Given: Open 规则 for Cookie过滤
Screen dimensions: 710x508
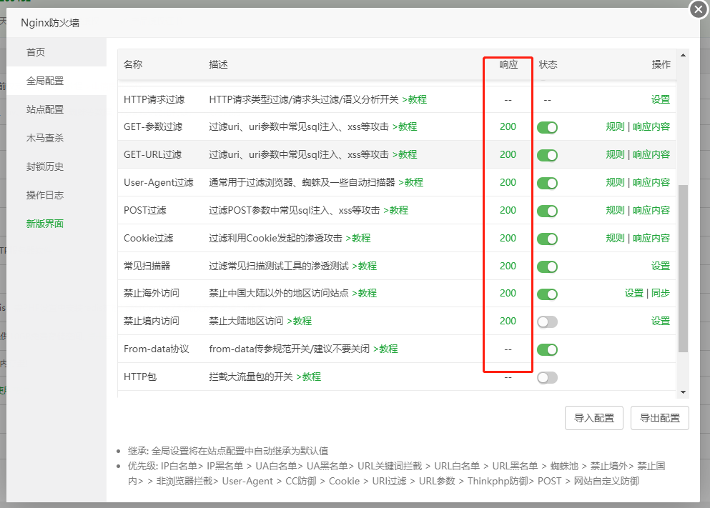Looking at the screenshot, I should (x=615, y=238).
